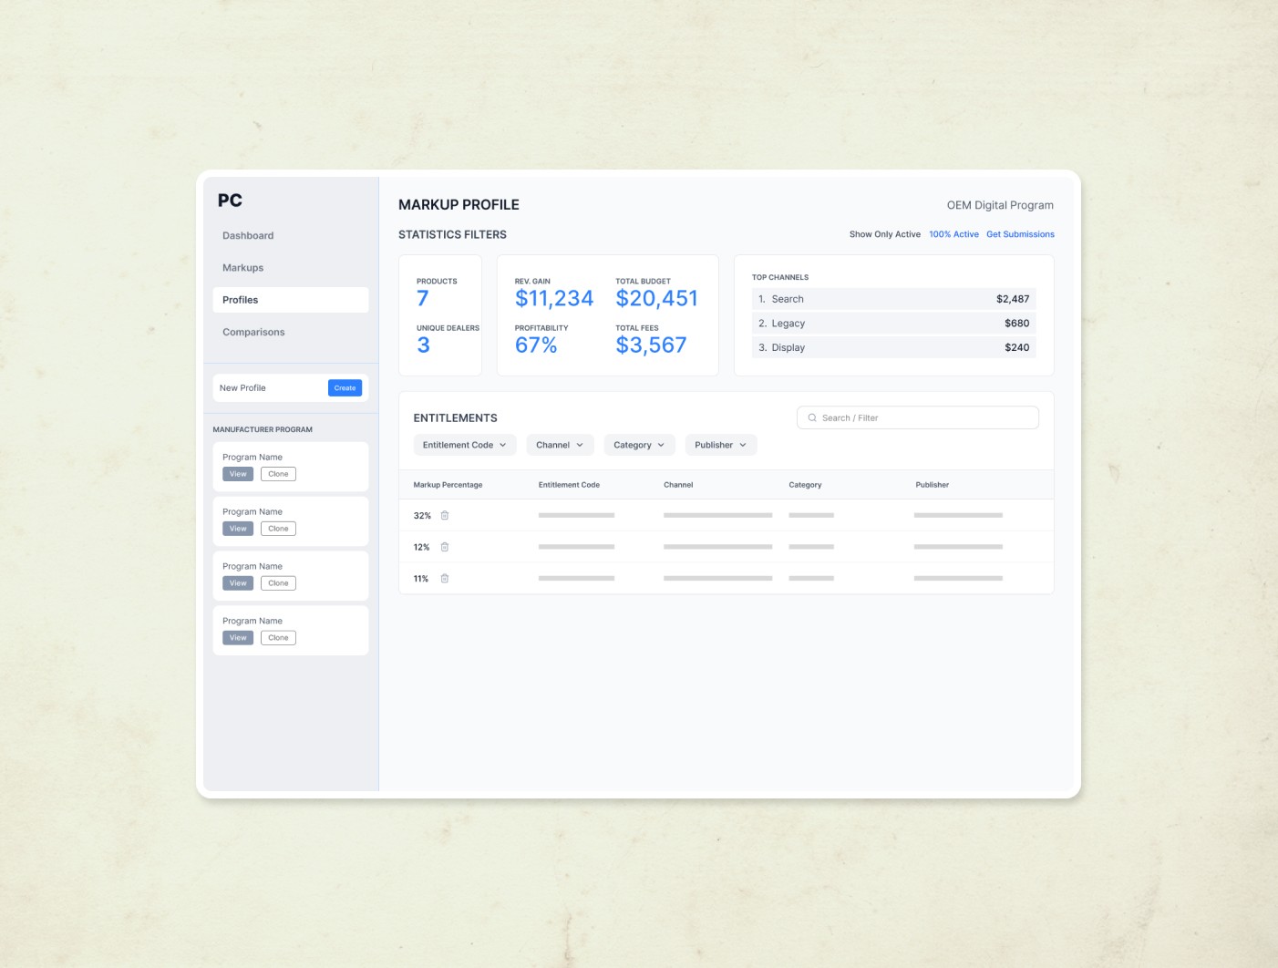Viewport: 1278px width, 968px height.
Task: Click the $20,451 Total Budget figure
Action: pyautogui.click(x=656, y=298)
